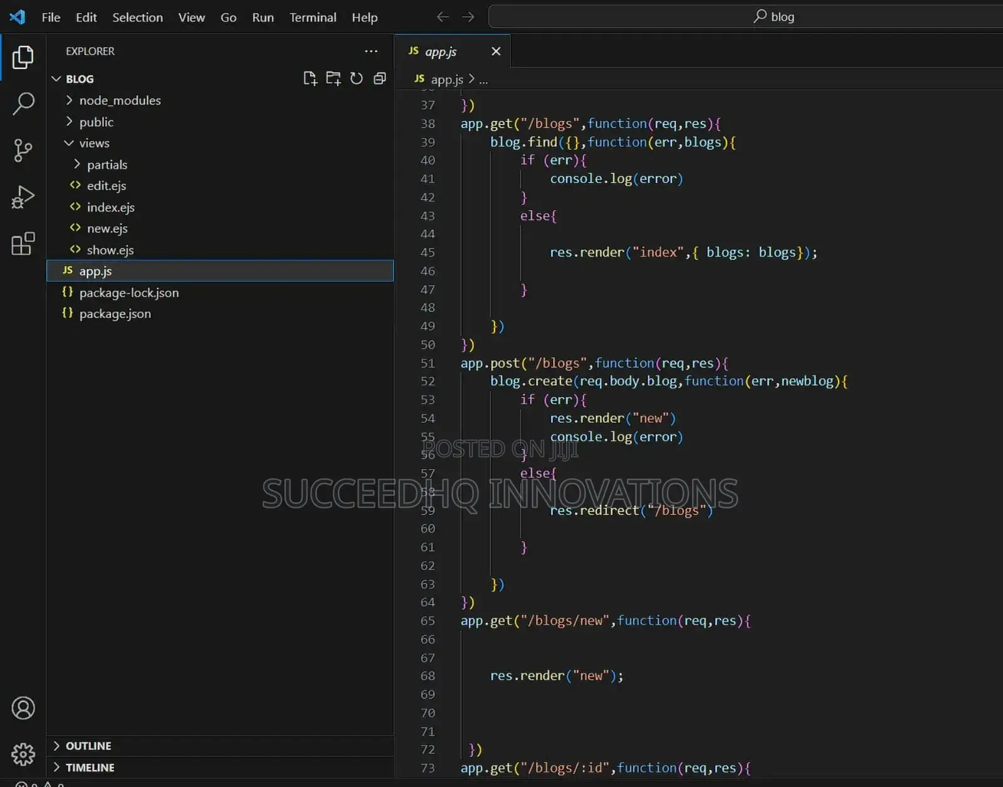The width and height of the screenshot is (1003, 787).
Task: Select app.js in the explorer tree
Action: [220, 271]
